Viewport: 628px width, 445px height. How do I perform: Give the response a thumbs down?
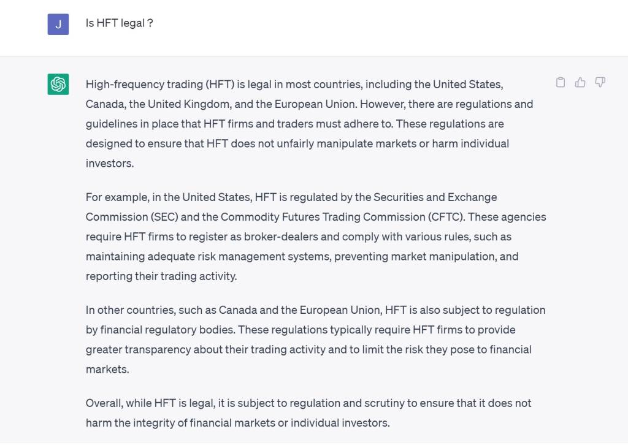(x=600, y=82)
